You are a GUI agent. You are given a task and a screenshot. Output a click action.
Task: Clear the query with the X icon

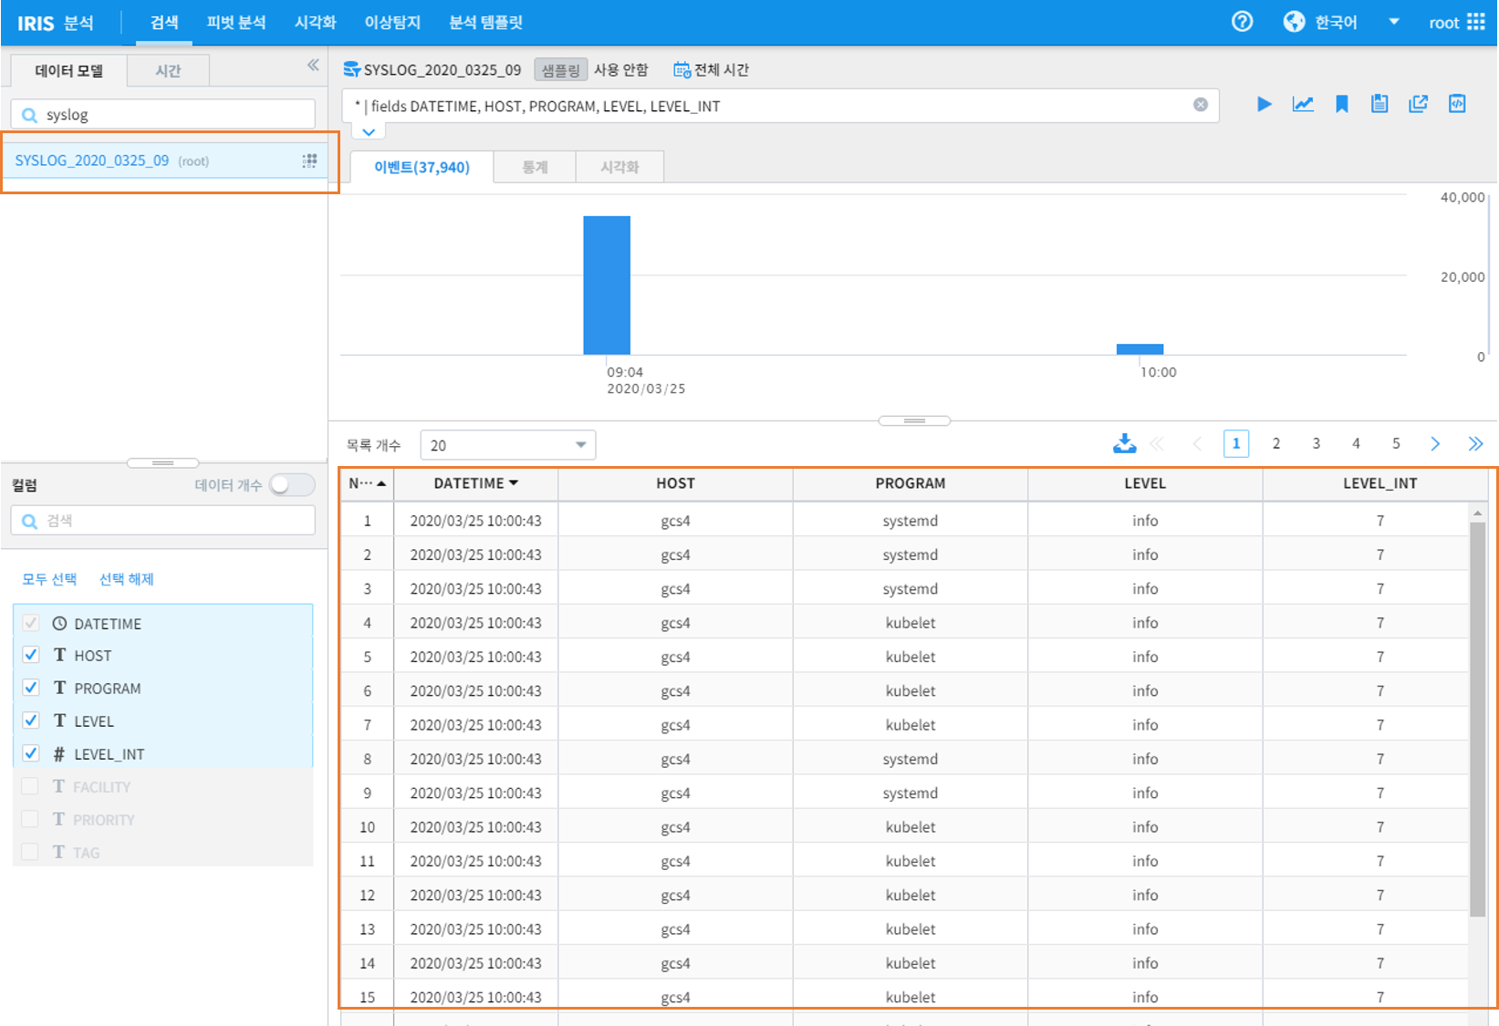(1201, 105)
